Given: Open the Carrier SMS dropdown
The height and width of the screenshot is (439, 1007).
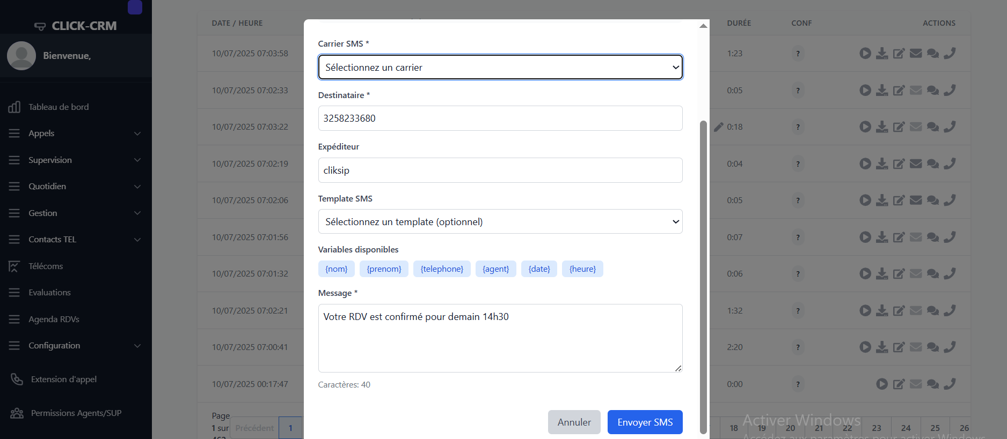Looking at the screenshot, I should point(500,68).
